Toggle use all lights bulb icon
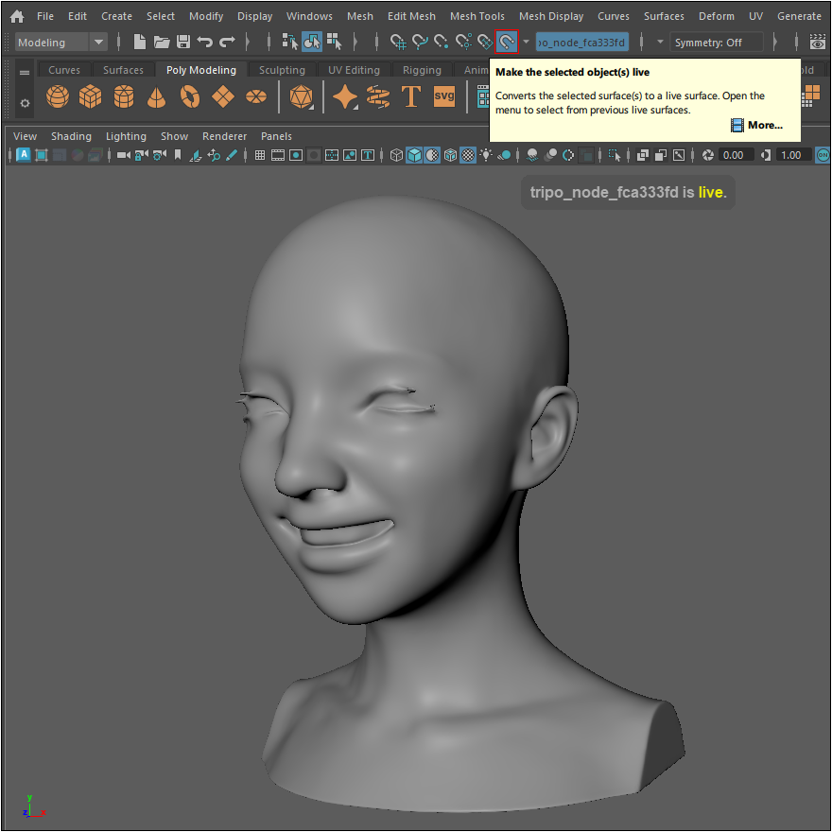 tap(486, 155)
